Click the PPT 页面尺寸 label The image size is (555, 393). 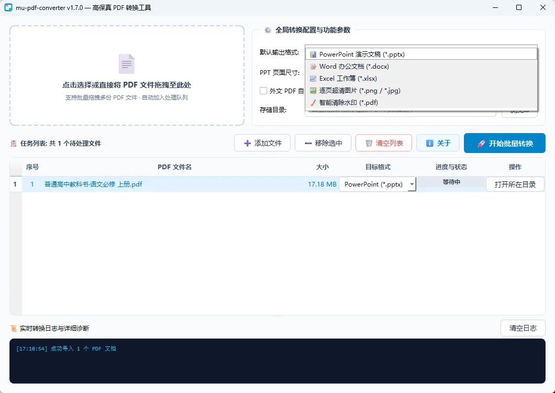click(x=279, y=73)
